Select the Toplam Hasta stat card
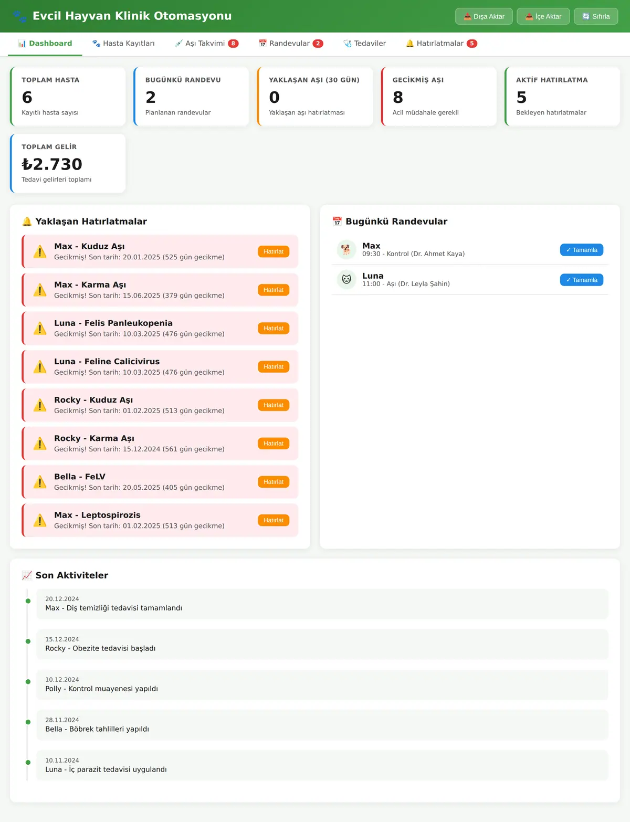Image resolution: width=630 pixels, height=822 pixels. pos(68,97)
